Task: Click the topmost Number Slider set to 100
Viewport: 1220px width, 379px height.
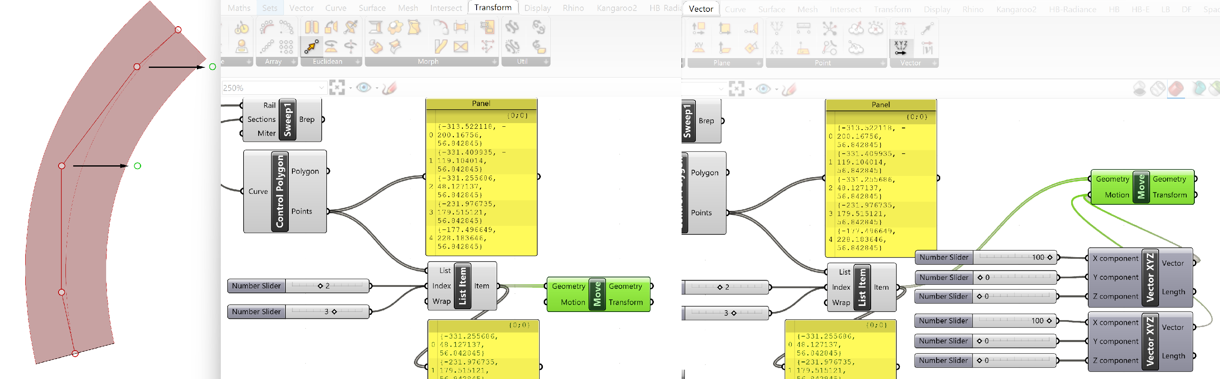Action: [986, 258]
